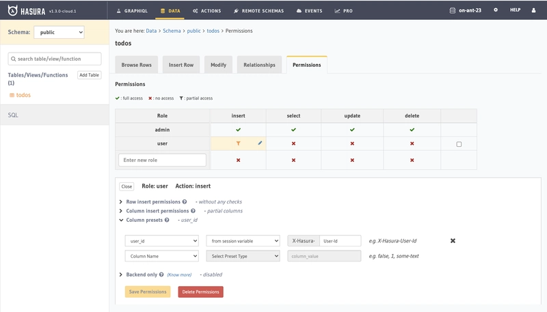Screen dimensions: 547x312
Task: Open the Schema public dropdown
Action: pyautogui.click(x=59, y=32)
